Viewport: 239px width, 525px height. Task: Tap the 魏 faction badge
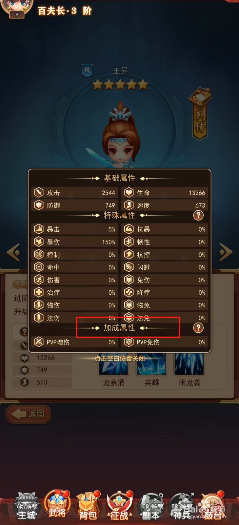click(87, 70)
